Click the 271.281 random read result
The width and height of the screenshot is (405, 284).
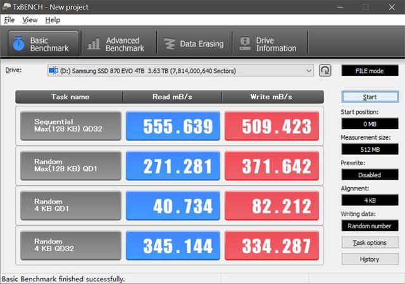(x=173, y=166)
